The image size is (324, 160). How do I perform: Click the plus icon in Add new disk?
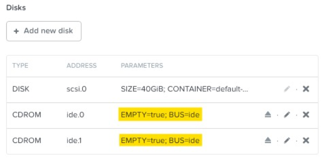click(16, 31)
